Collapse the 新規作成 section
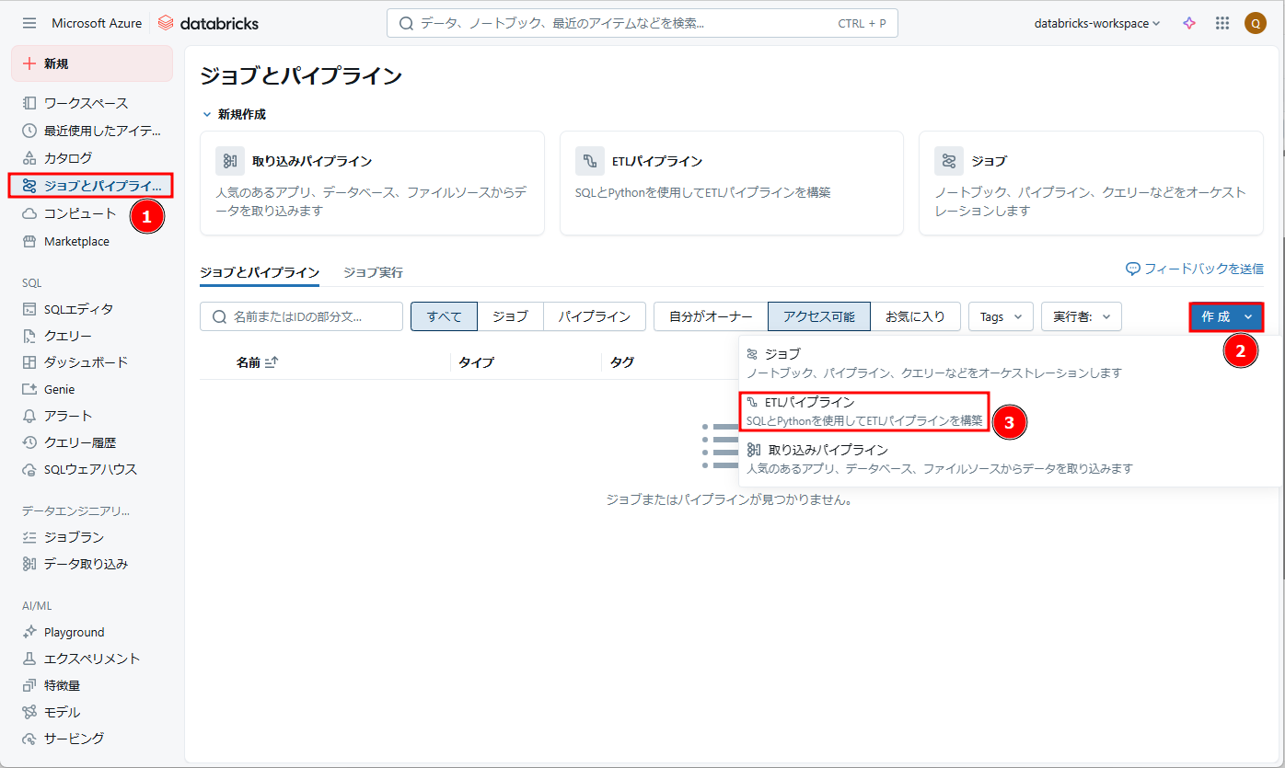1285x768 pixels. click(x=207, y=115)
